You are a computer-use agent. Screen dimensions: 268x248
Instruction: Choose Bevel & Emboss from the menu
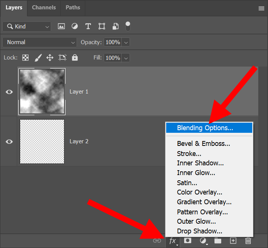(x=209, y=144)
